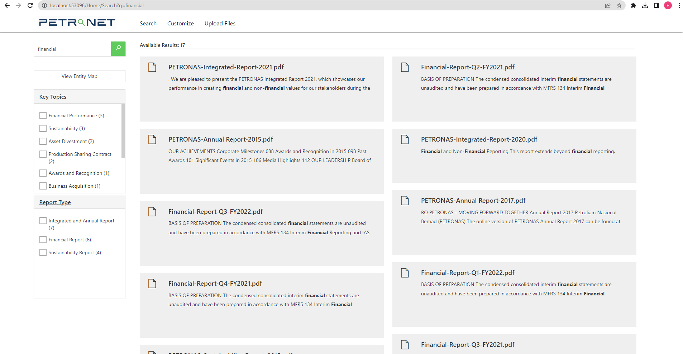Click document icon for Financial-Report-Q2-FY2021.pdf

point(405,67)
